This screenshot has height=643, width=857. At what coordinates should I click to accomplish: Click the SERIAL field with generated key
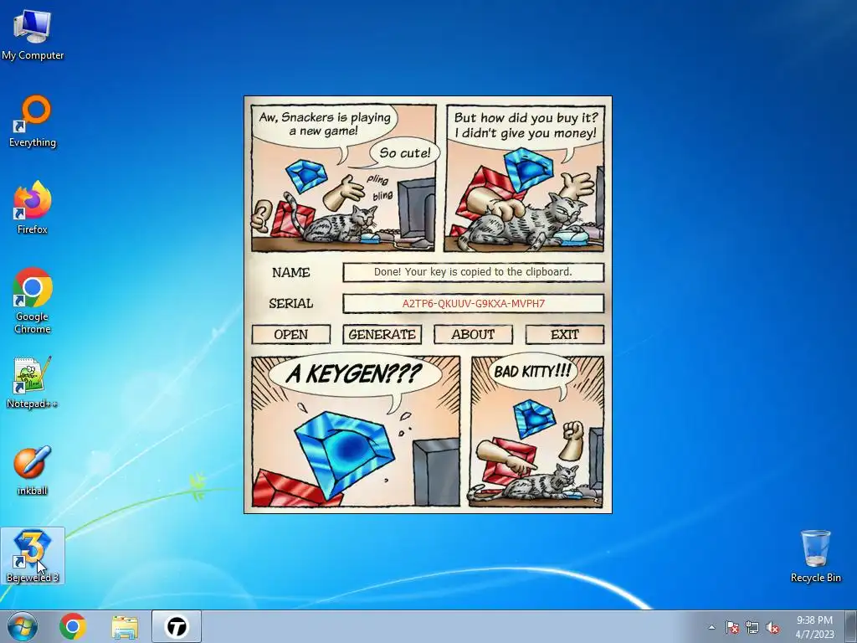(x=474, y=303)
